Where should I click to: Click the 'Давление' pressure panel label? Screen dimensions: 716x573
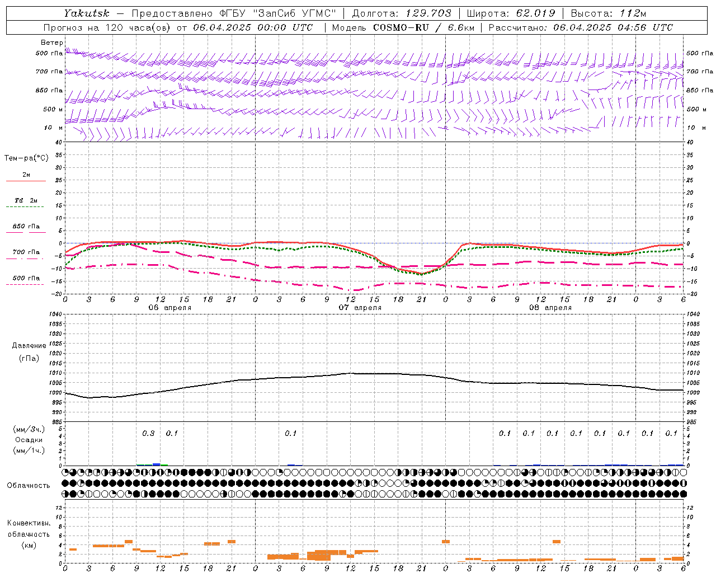tap(29, 346)
